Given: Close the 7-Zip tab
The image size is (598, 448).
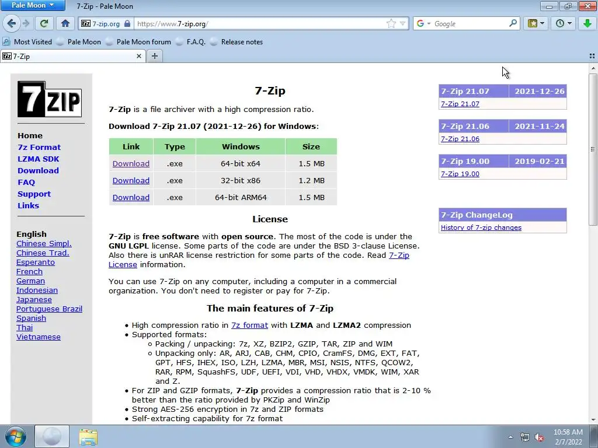Looking at the screenshot, I should (139, 57).
